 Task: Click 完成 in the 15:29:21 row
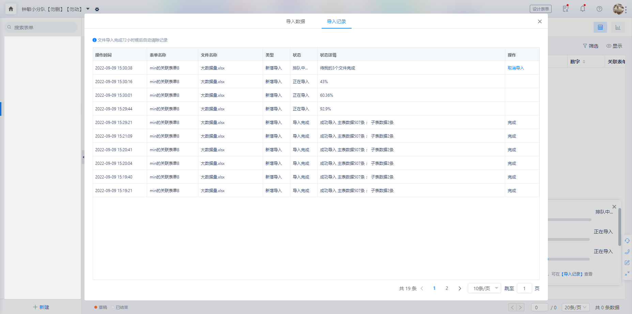[512, 123]
